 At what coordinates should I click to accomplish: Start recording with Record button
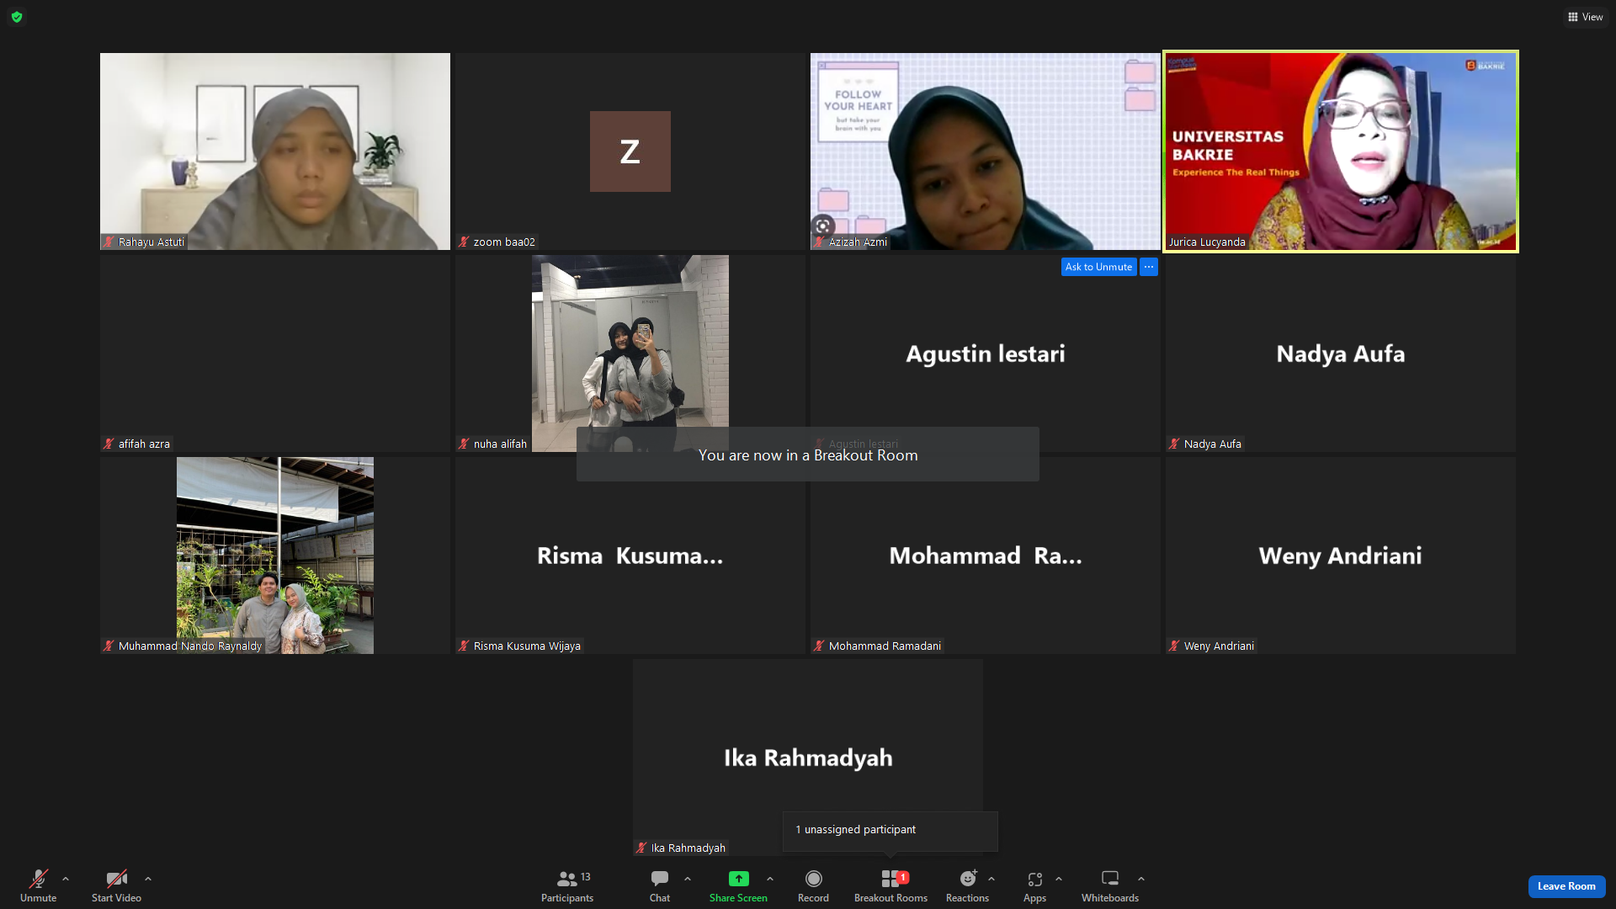813,885
